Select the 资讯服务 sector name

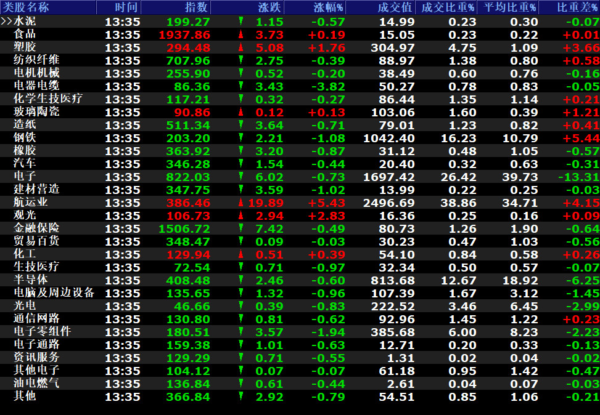pyautogui.click(x=36, y=357)
